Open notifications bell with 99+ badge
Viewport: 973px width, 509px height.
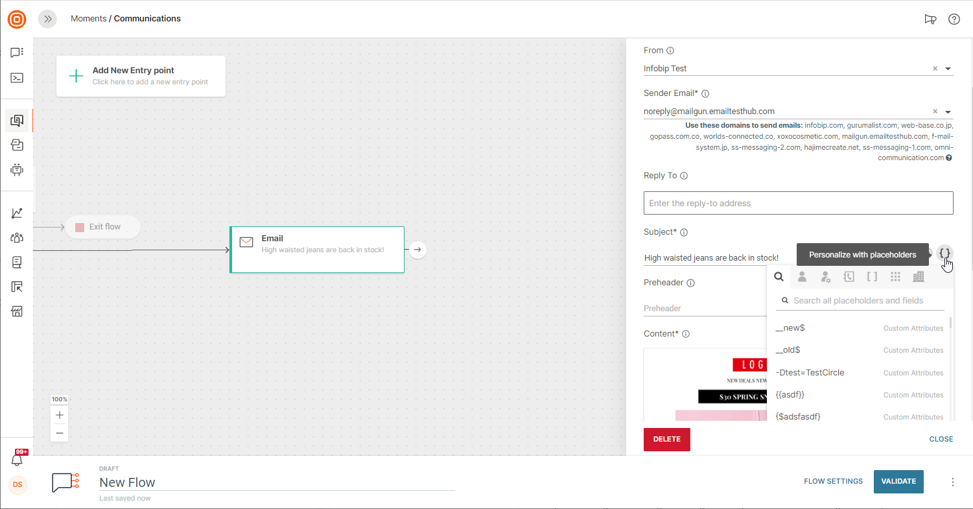pyautogui.click(x=18, y=458)
